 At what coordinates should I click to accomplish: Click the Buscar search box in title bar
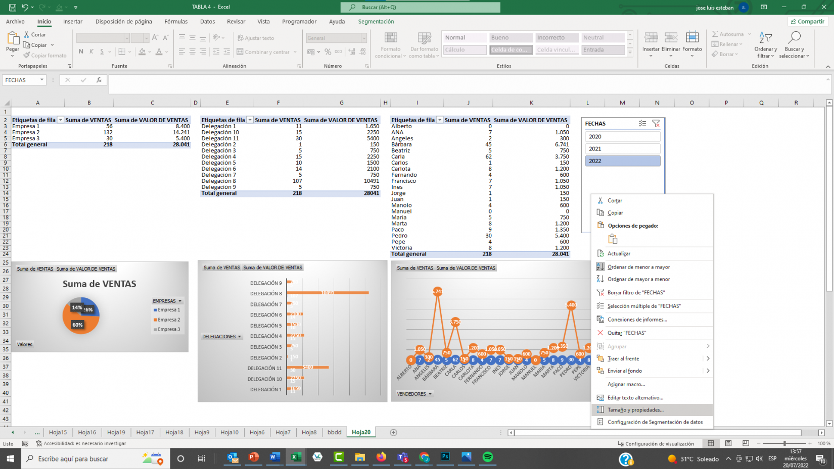pos(421,7)
